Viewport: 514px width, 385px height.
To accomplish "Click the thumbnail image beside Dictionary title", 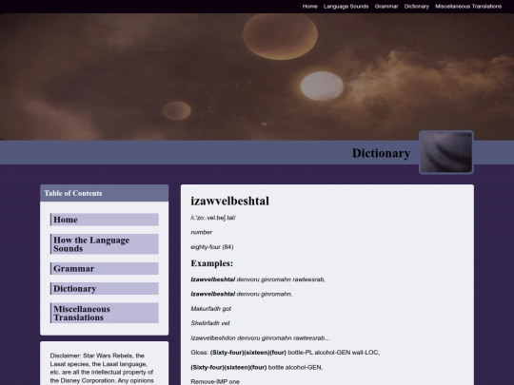I will pyautogui.click(x=446, y=152).
